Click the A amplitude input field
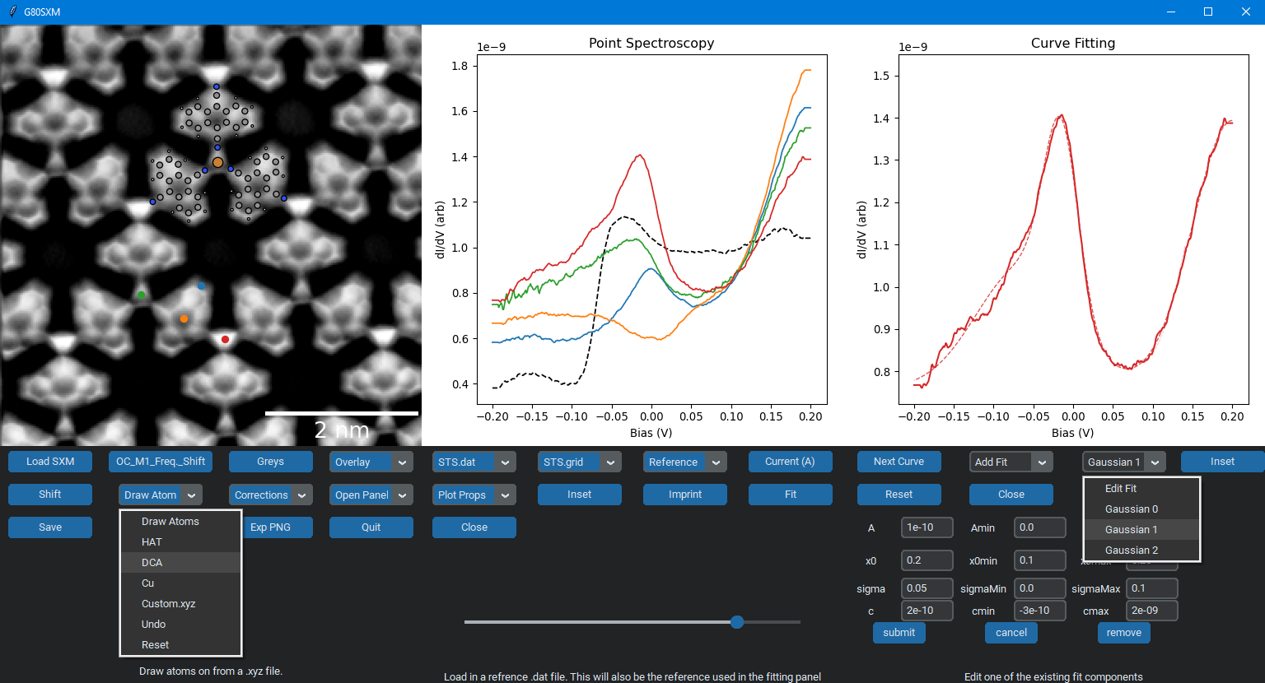 [927, 527]
